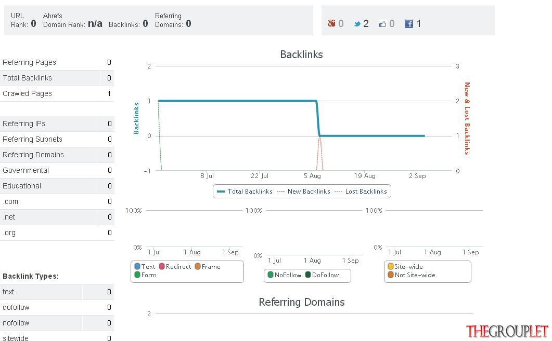Click the .net row label
Screen dimensions: 552x341
pyautogui.click(x=9, y=217)
